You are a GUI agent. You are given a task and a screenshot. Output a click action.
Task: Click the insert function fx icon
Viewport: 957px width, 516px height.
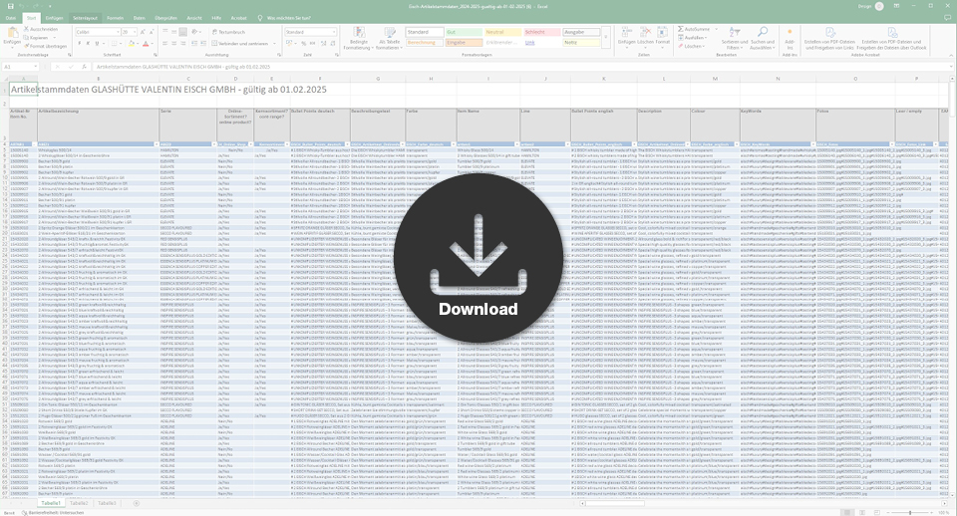(x=84, y=67)
